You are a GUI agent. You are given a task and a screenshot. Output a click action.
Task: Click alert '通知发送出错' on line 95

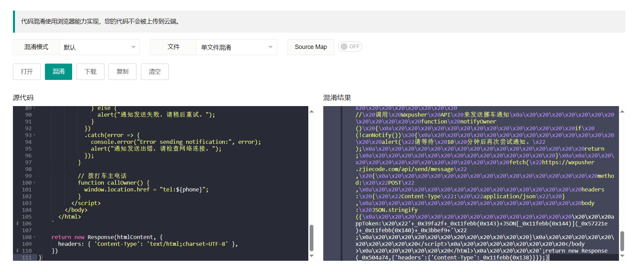point(156,149)
